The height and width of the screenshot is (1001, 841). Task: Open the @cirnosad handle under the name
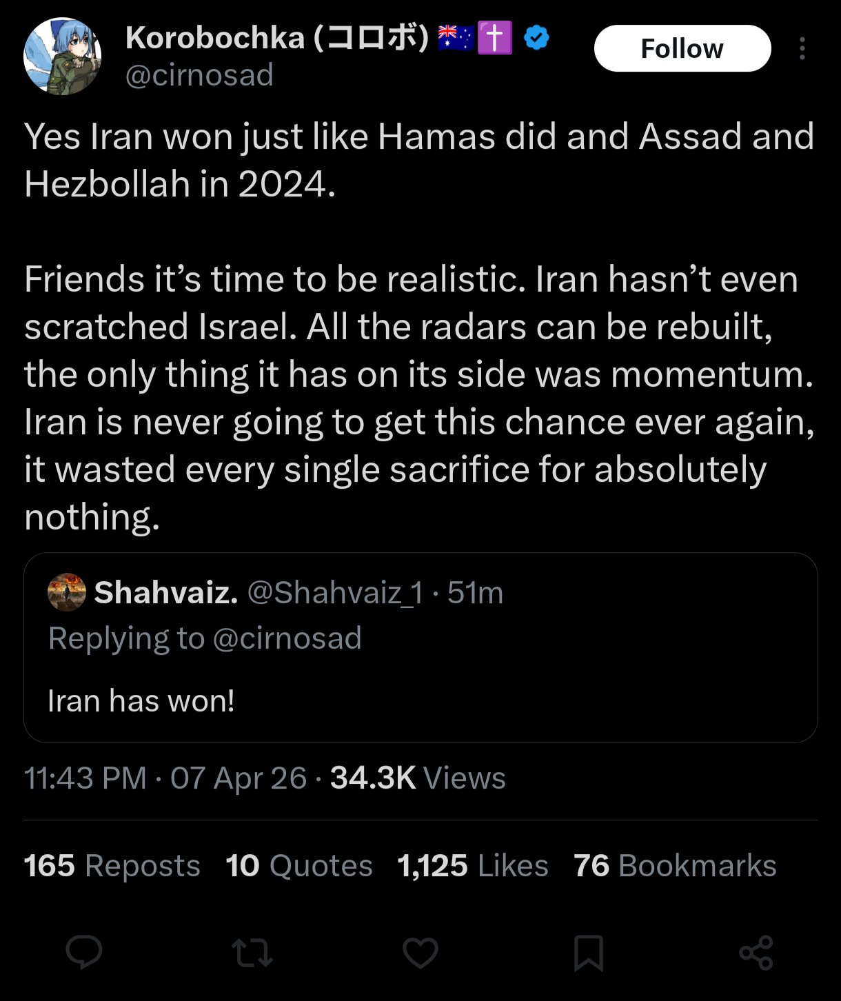click(199, 74)
